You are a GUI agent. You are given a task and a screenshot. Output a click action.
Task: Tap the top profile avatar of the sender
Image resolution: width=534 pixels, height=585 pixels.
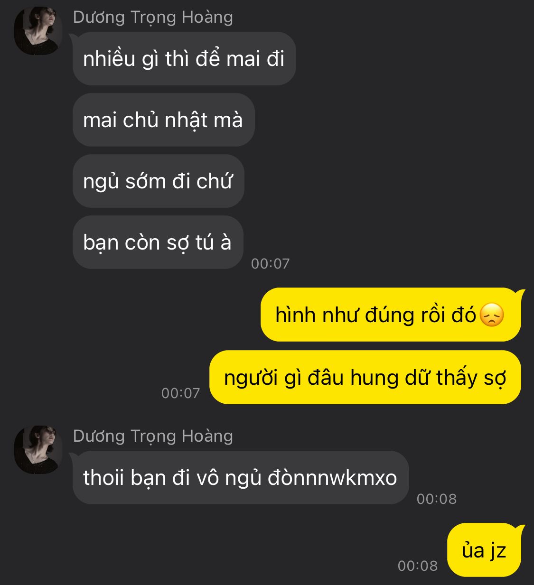tap(38, 31)
